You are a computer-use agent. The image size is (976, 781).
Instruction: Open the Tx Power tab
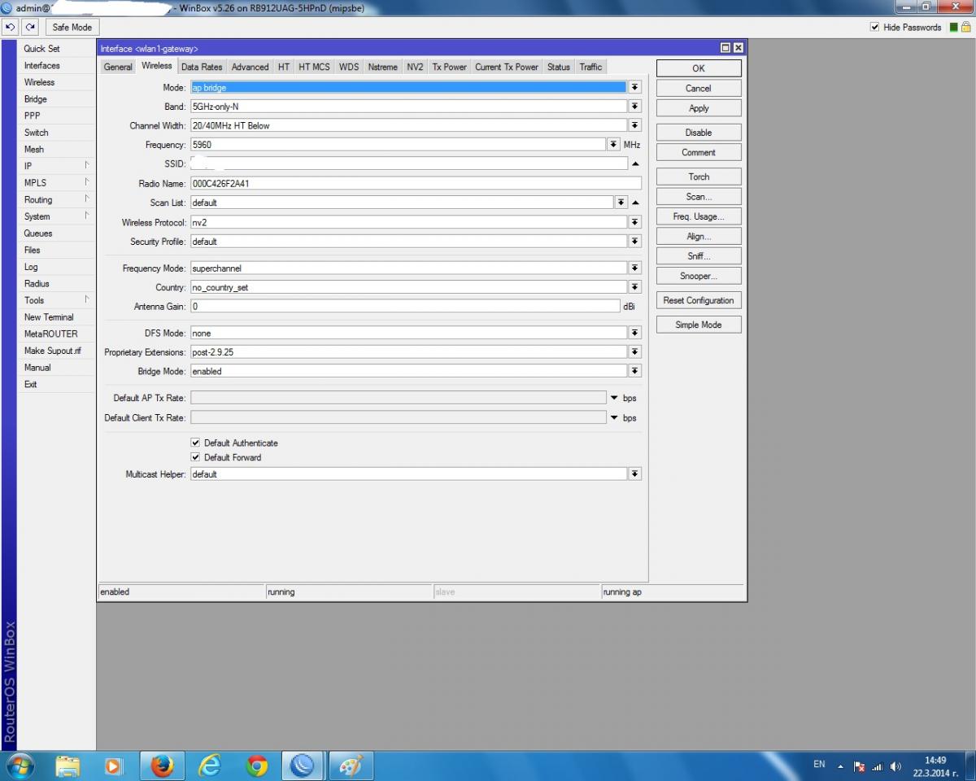point(449,67)
